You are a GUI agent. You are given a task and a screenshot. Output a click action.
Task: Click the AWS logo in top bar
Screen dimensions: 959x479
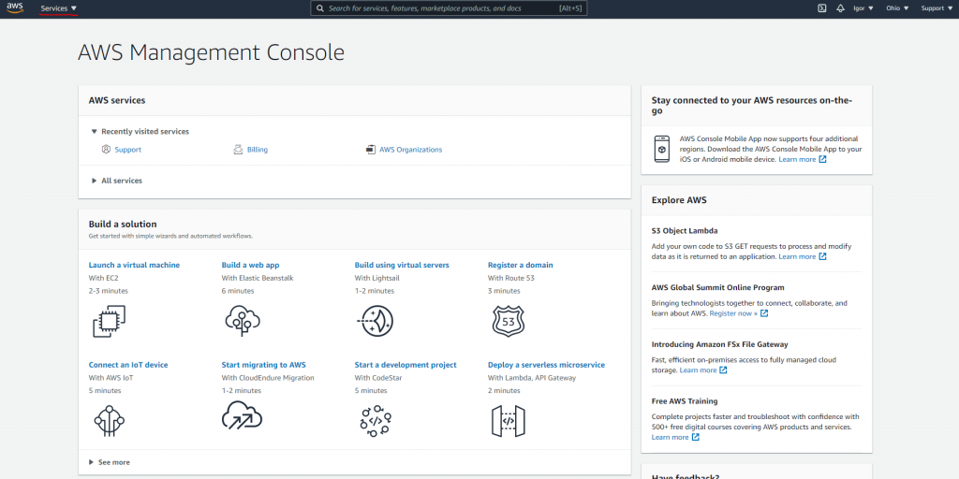pos(15,7)
